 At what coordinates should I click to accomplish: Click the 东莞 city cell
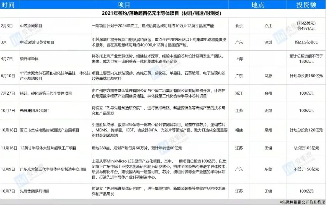pos(268,169)
